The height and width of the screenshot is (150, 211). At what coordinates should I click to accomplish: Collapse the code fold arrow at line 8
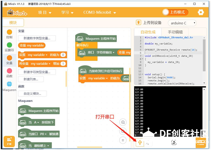[x=143, y=59]
